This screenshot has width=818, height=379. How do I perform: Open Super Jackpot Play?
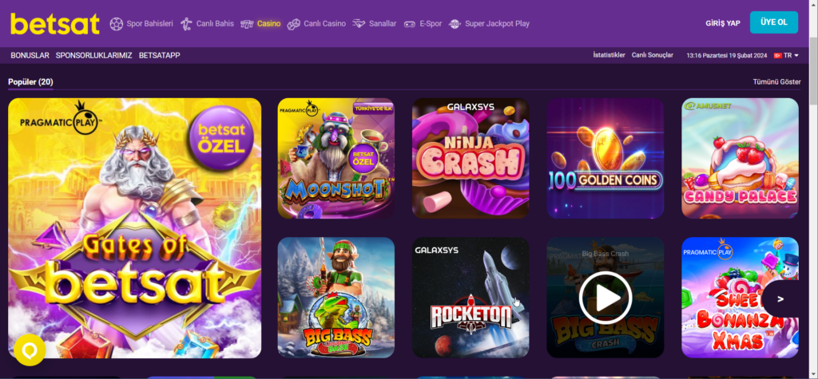pos(497,24)
